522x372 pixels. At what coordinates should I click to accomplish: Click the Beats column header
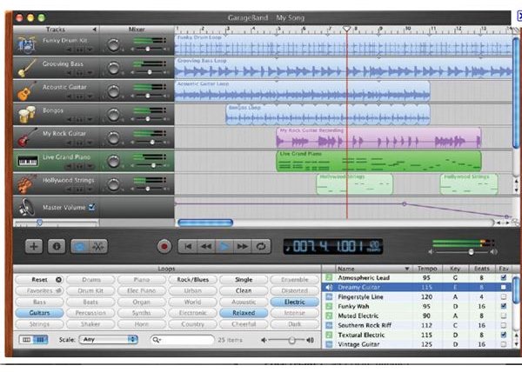(x=482, y=269)
